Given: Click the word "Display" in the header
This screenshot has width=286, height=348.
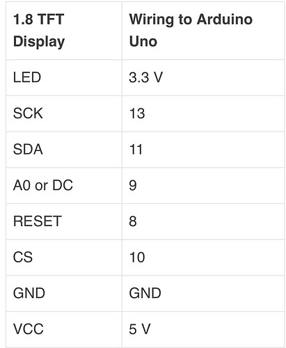Looking at the screenshot, I should [39, 42].
